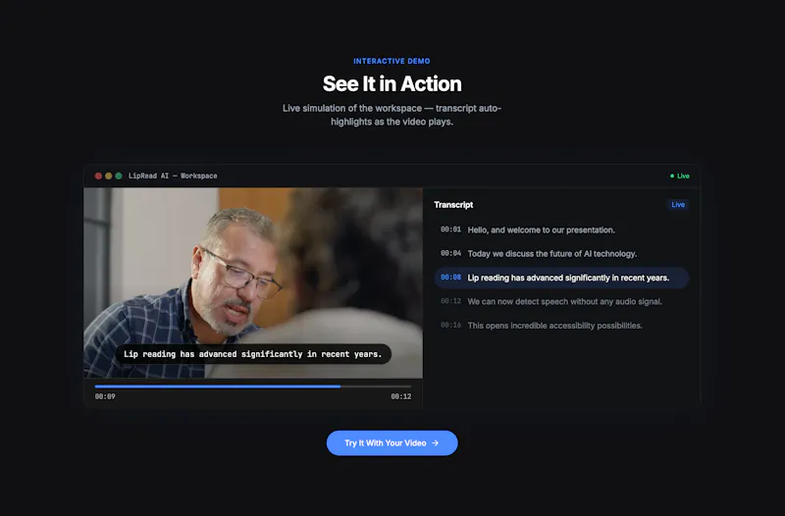Screen dimensions: 785x516
Task: Select transcript line 'Today we discuss the future of AI technology.'
Action: [x=561, y=254]
